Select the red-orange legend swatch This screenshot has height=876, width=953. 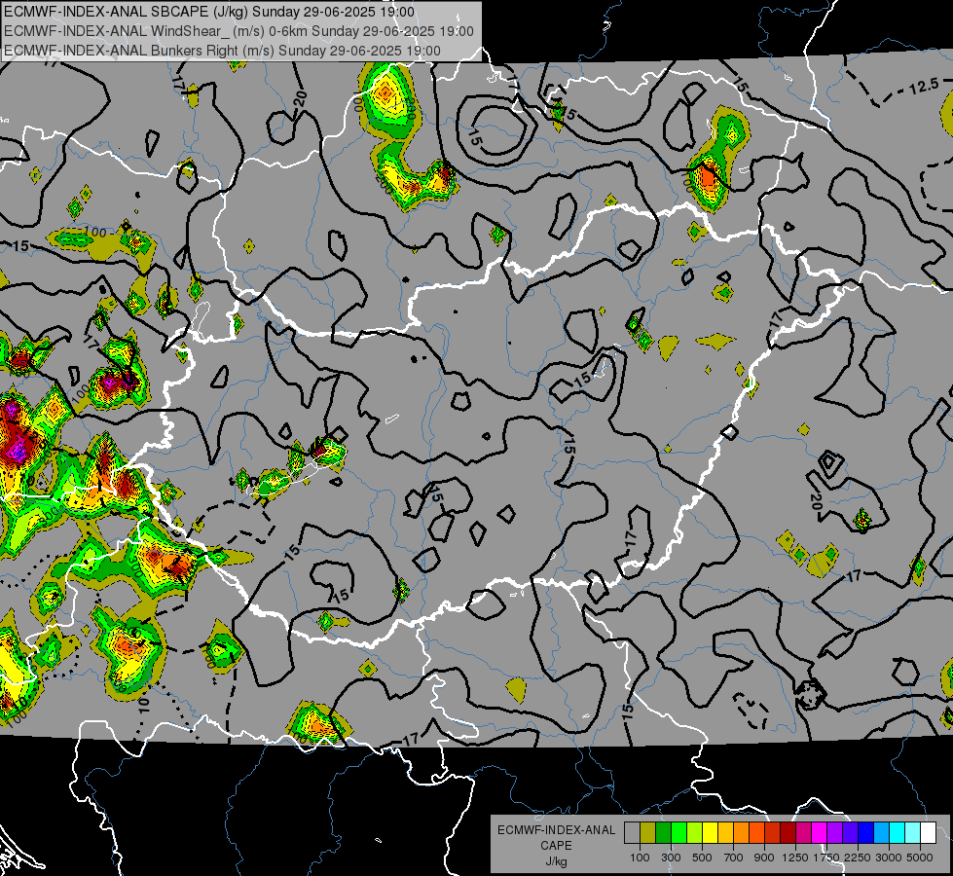tap(756, 833)
